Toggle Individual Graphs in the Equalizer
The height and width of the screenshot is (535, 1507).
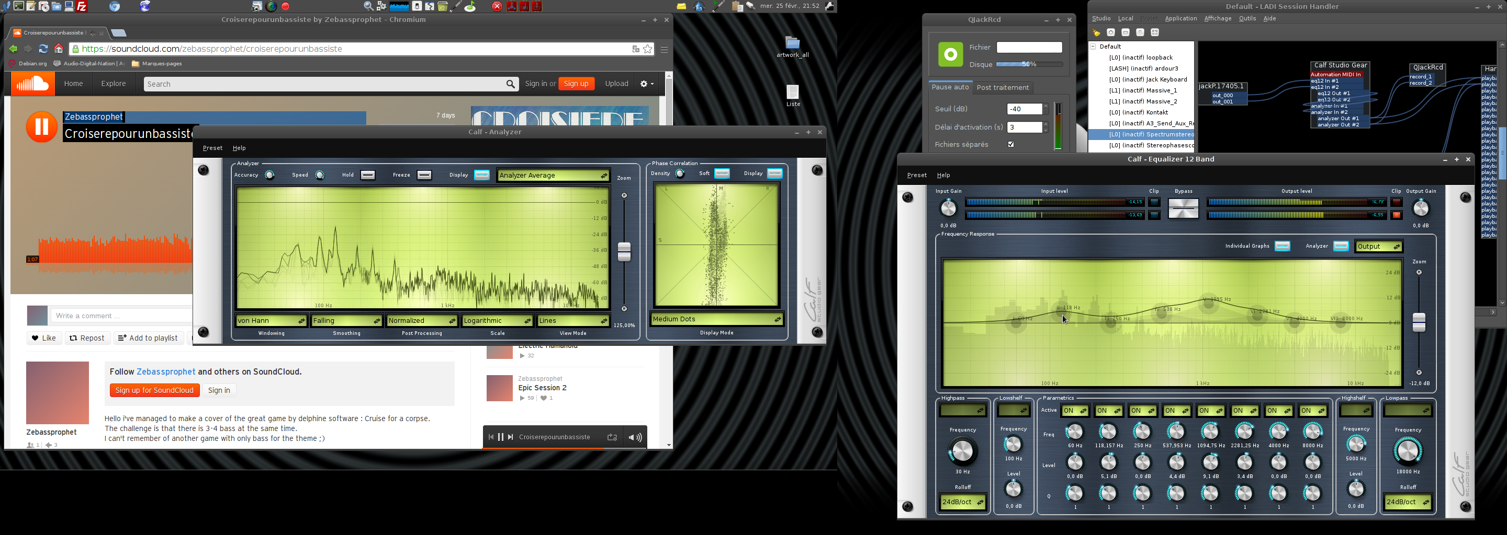[1283, 247]
